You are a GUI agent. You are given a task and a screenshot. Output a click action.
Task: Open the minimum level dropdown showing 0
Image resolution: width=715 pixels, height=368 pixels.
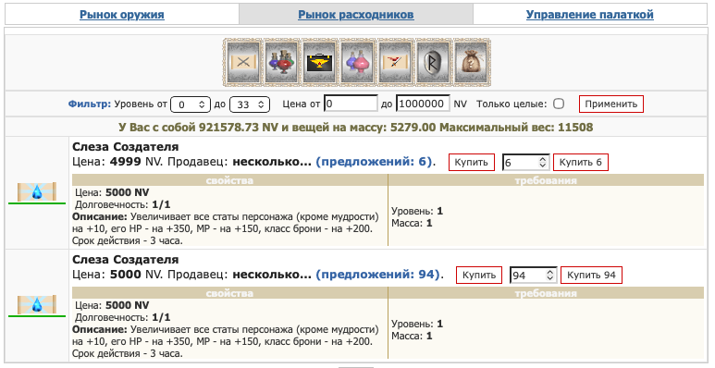[x=191, y=104]
